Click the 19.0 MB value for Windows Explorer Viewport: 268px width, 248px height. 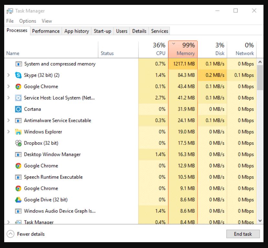coord(186,132)
